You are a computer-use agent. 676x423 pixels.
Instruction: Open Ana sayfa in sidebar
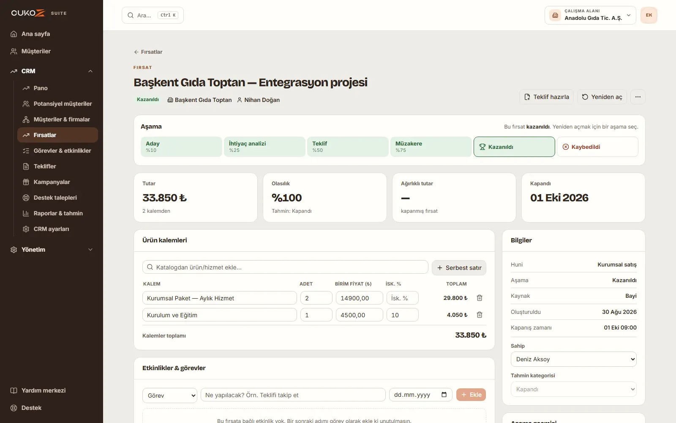click(52, 34)
